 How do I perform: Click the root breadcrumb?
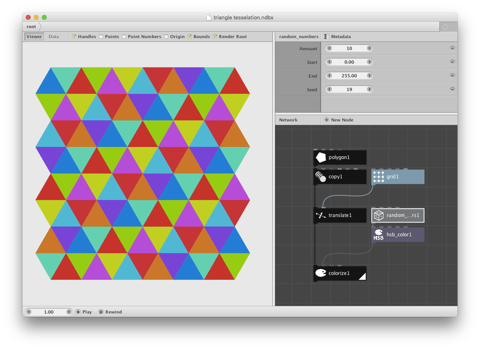(x=31, y=27)
